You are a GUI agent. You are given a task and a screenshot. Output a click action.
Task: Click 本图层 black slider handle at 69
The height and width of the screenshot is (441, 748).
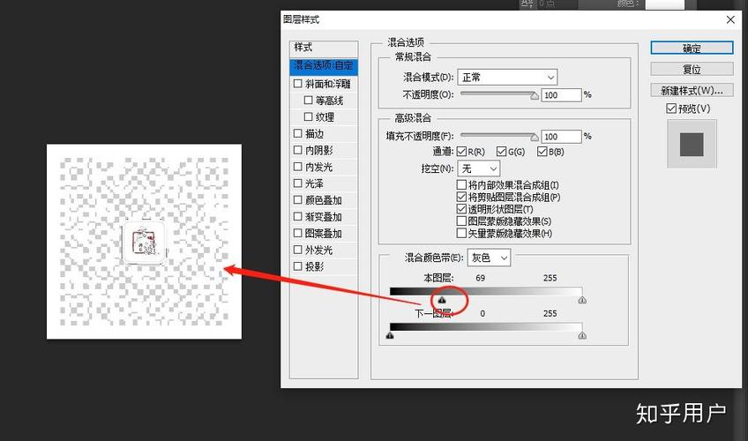tap(442, 300)
